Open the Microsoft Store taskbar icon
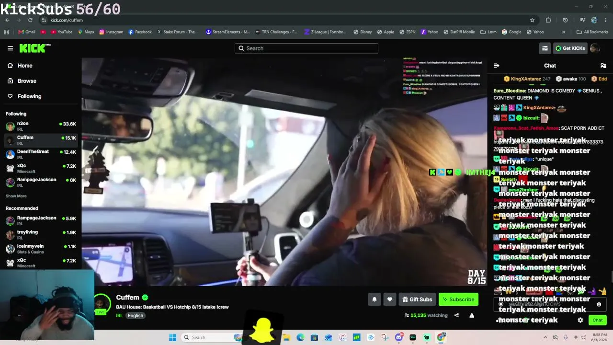Viewport: 613px width, 345px height. point(314,337)
